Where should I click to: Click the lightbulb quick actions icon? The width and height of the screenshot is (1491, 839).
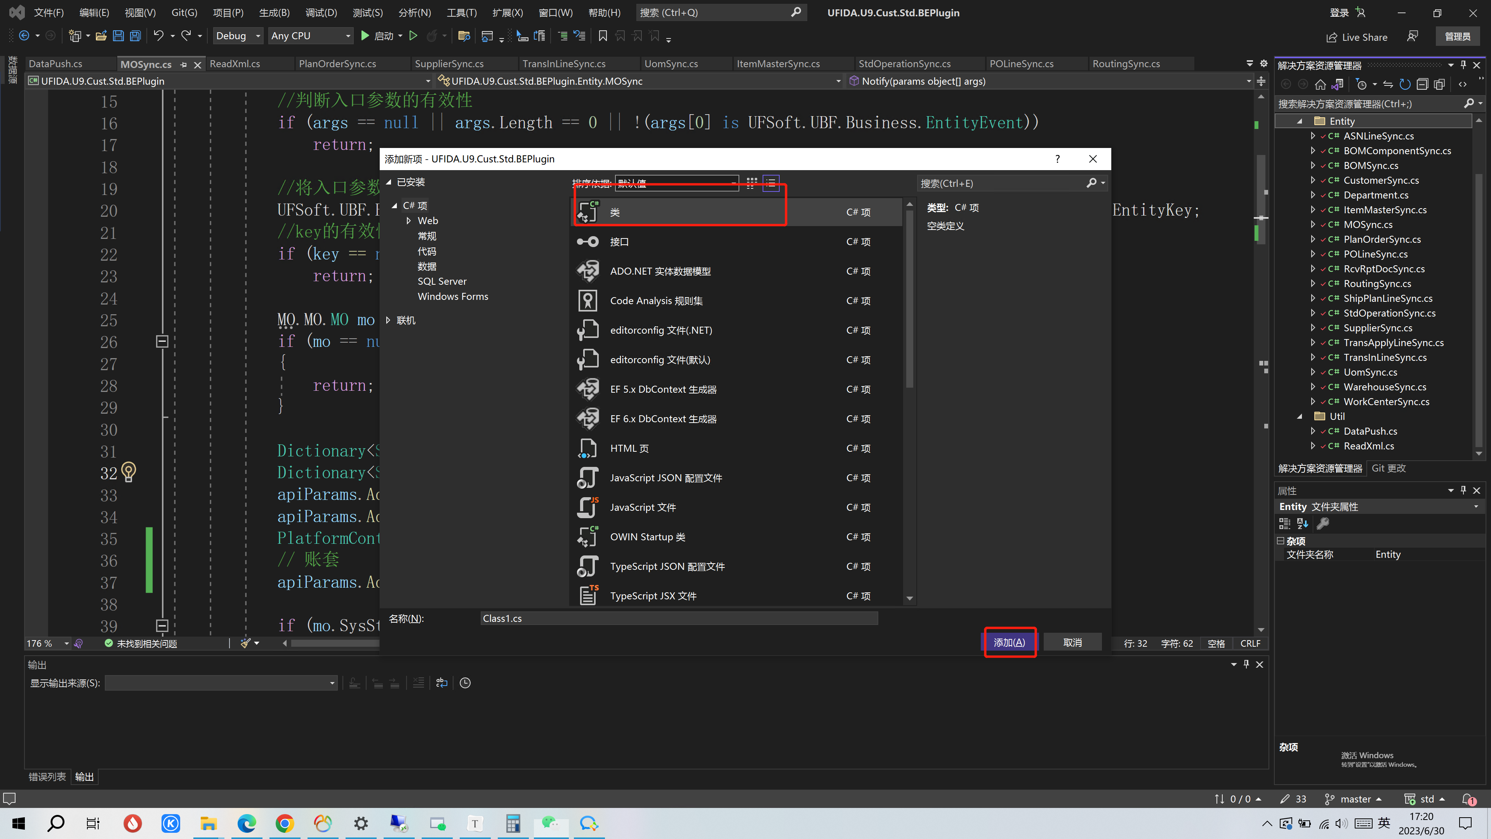(x=129, y=472)
